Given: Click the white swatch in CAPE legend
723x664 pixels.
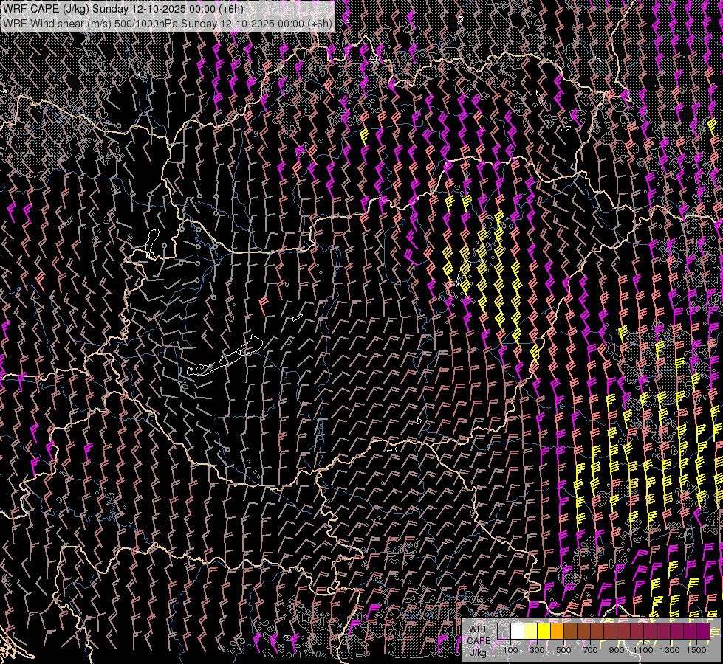Looking at the screenshot, I should click(518, 632).
